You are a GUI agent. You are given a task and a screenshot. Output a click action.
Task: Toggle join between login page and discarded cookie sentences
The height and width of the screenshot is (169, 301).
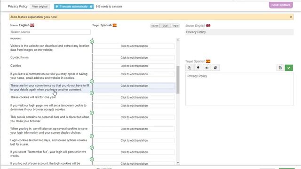pos(92,113)
